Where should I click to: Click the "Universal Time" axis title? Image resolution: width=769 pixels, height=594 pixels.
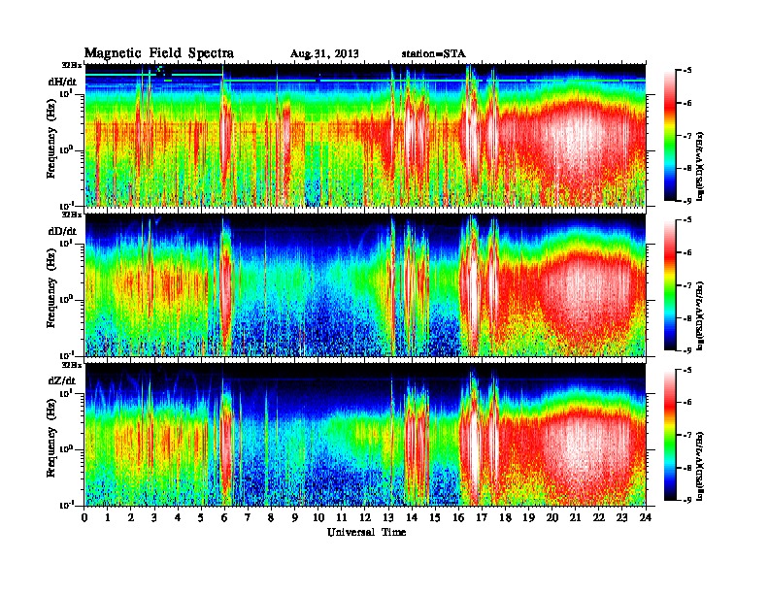(366, 532)
